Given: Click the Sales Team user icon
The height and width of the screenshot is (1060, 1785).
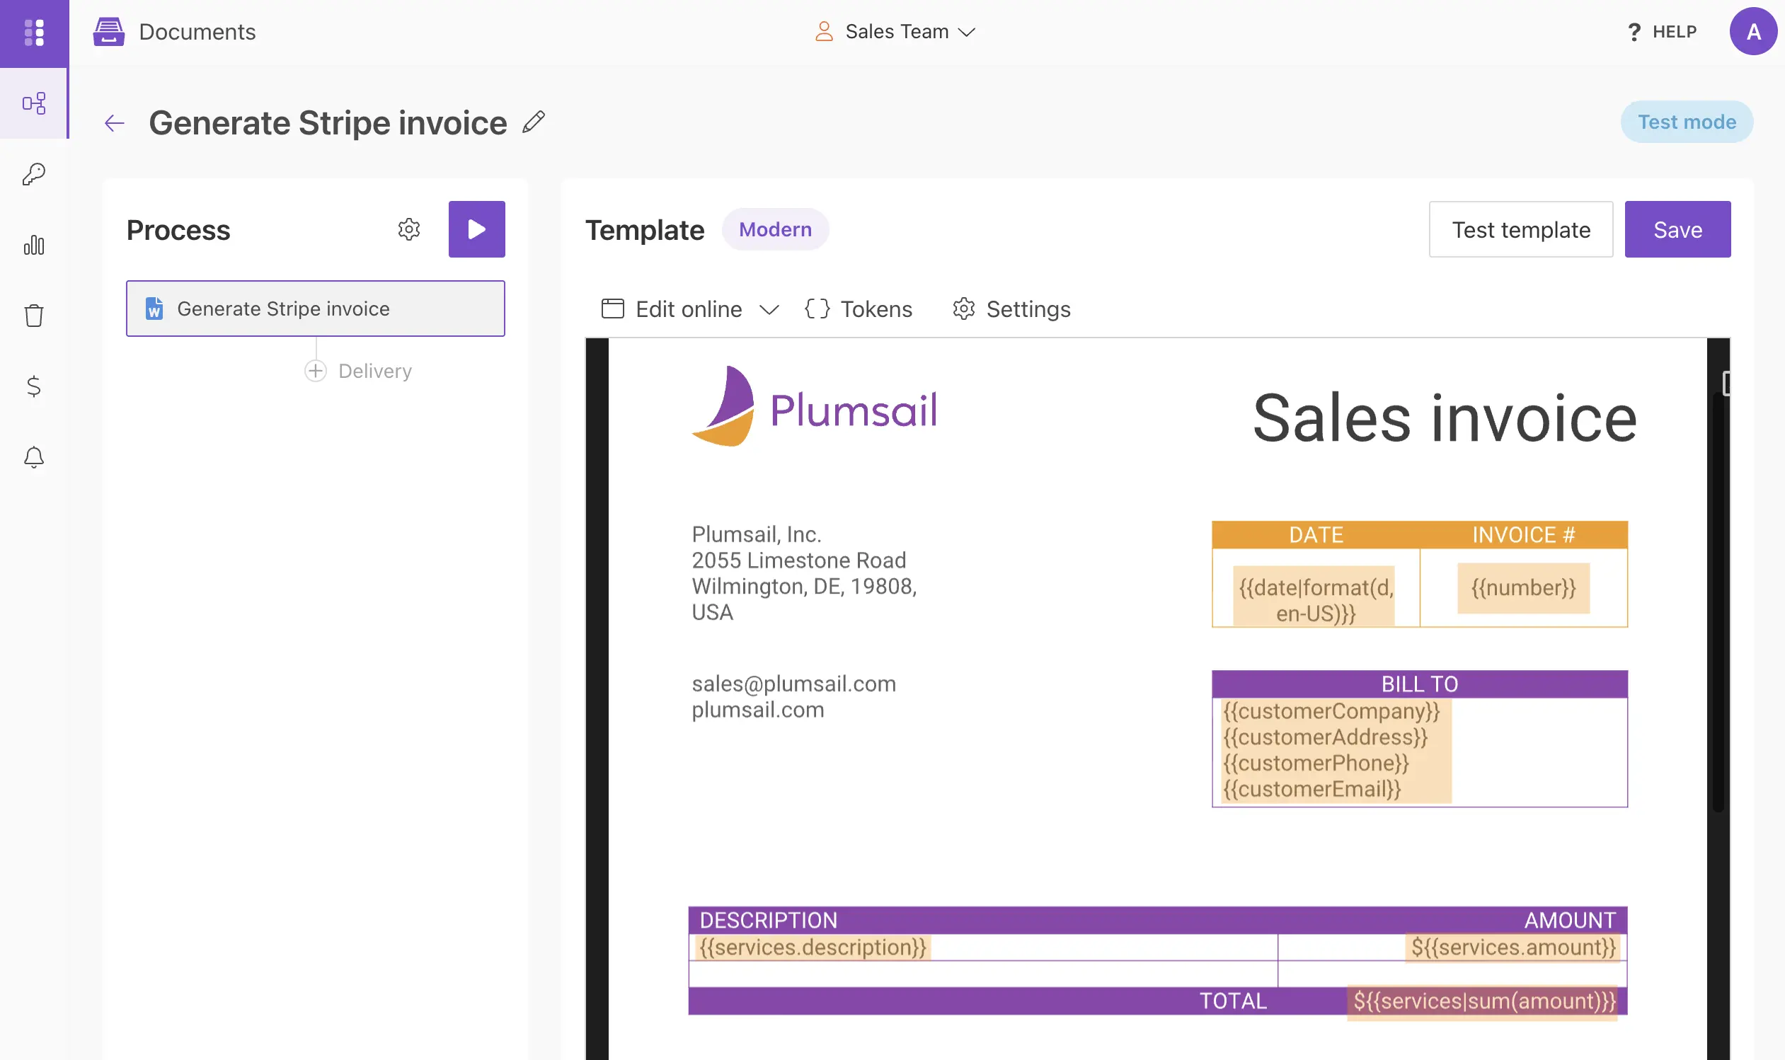Looking at the screenshot, I should coord(825,31).
